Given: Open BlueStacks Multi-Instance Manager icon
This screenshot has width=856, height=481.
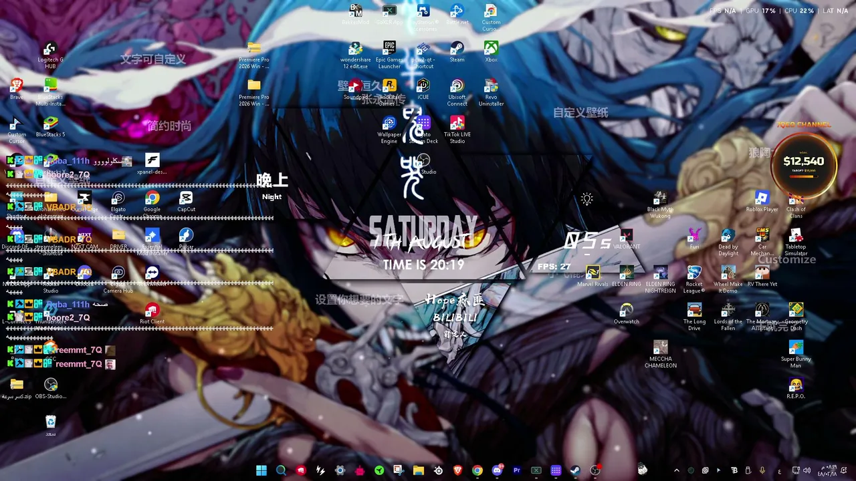Looking at the screenshot, I should [50, 93].
